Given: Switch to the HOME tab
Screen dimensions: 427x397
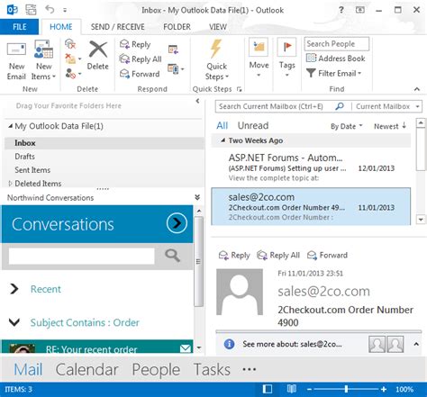Looking at the screenshot, I should 61,27.
